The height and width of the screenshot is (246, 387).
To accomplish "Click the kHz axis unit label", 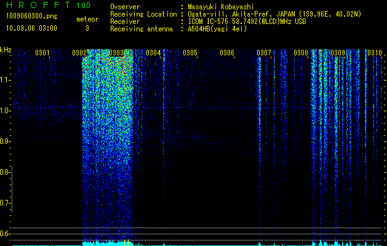I will pyautogui.click(x=6, y=50).
